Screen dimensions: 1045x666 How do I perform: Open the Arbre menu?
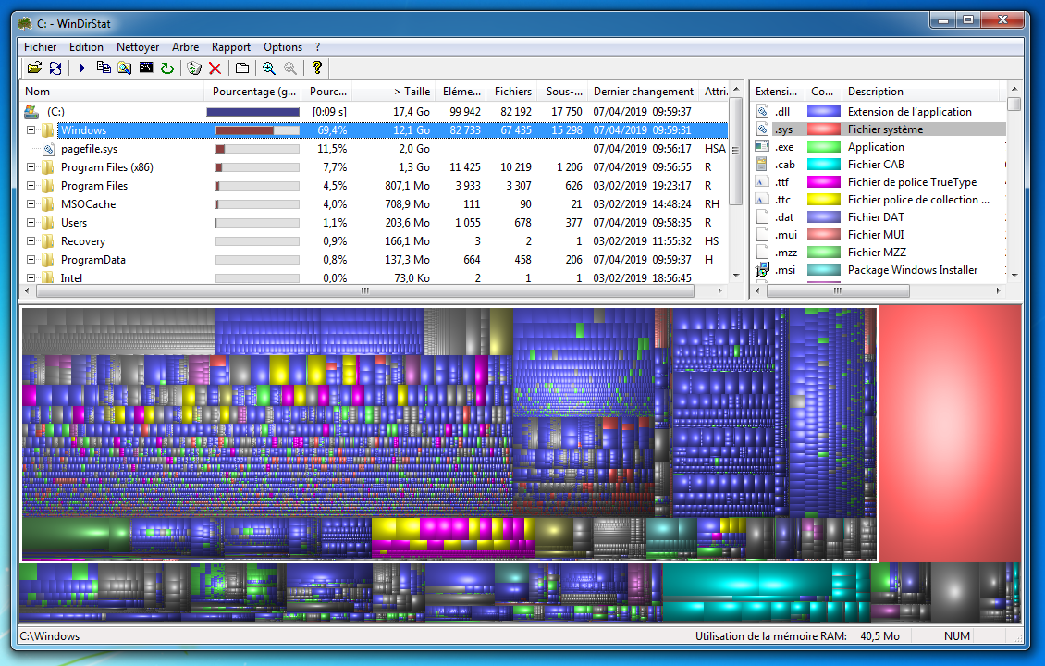pos(185,46)
